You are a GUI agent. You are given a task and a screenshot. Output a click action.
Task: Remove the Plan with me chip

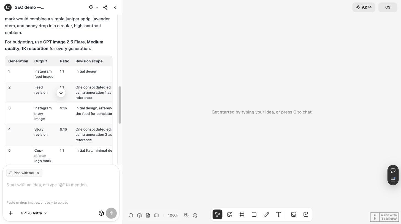click(x=38, y=173)
